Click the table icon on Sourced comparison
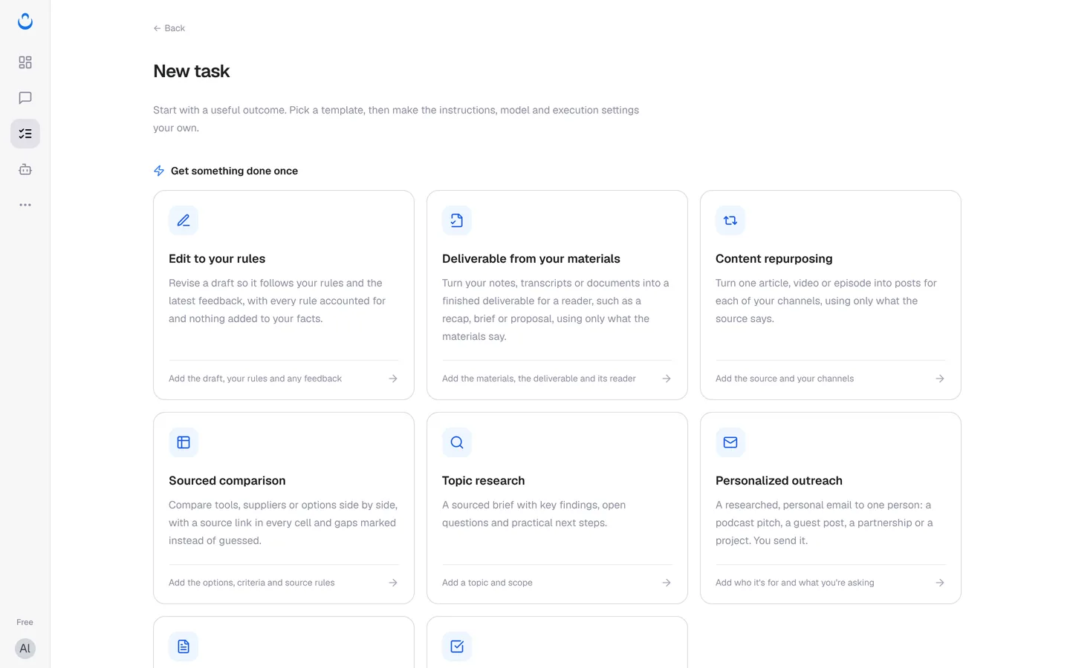This screenshot has height=668, width=1070. click(x=184, y=442)
